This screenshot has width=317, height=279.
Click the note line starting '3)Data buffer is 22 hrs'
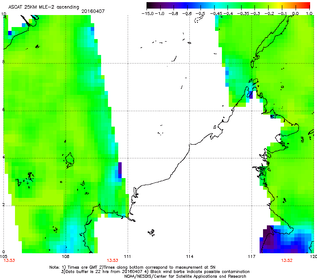pos(155,272)
